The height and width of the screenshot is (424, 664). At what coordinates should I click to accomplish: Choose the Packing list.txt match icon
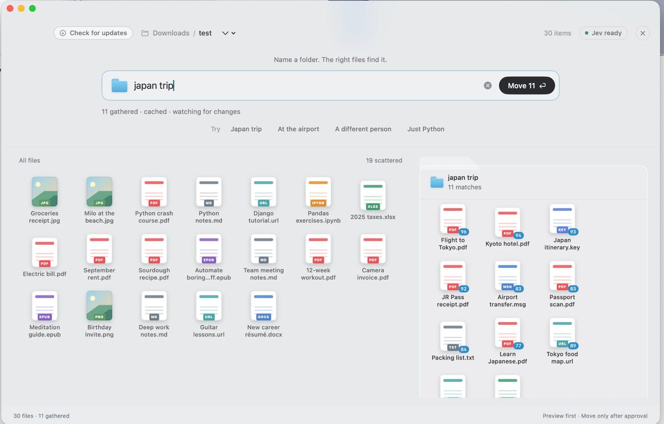pyautogui.click(x=453, y=337)
